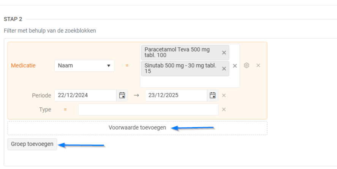Image resolution: width=337 pixels, height=169 pixels.
Task: Change the equals operator next to Type
Action: tap(65, 110)
